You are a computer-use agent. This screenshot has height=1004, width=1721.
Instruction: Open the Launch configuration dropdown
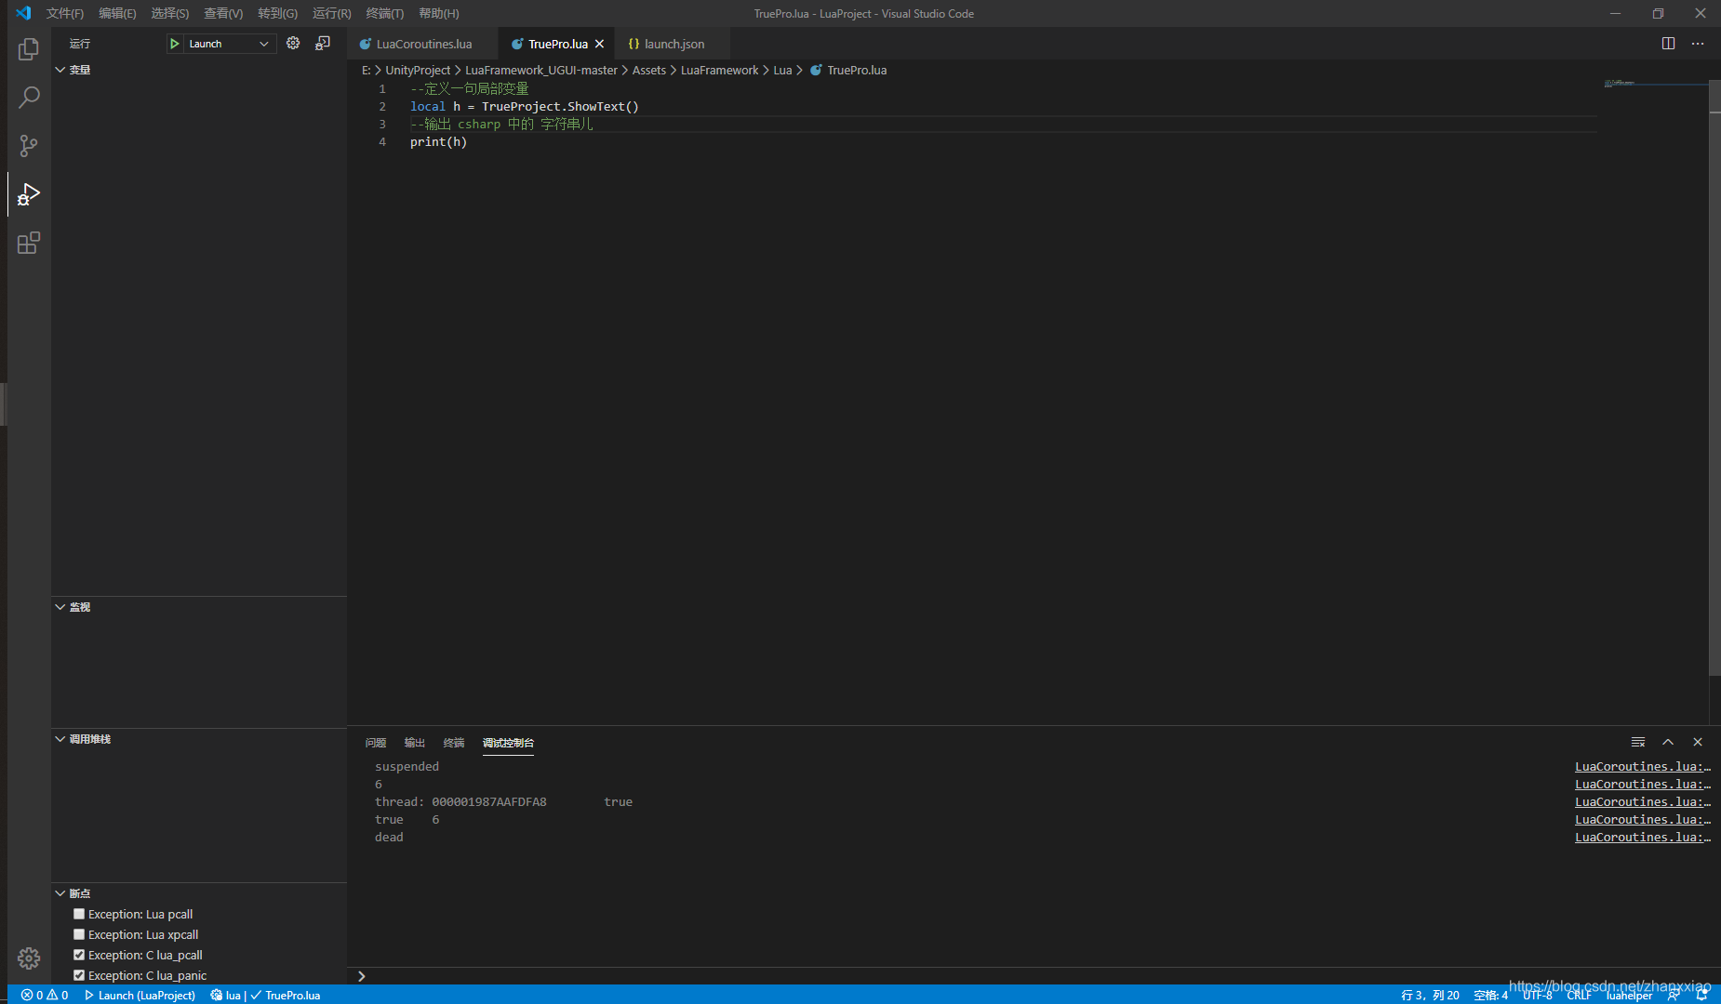(229, 44)
